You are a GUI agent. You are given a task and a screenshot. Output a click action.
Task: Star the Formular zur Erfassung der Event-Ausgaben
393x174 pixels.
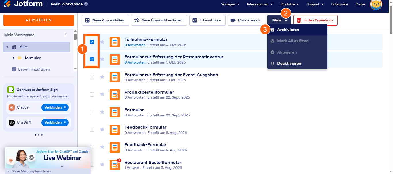pos(102,77)
